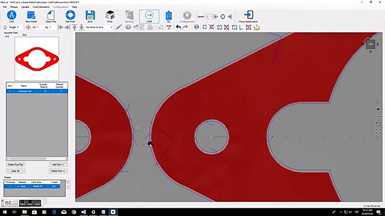
Task: Move part down with arrow icon
Action: tap(82, 27)
